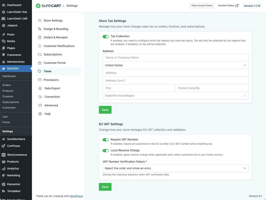The image size is (266, 200).
Task: Click the City input field
Action: click(139, 88)
